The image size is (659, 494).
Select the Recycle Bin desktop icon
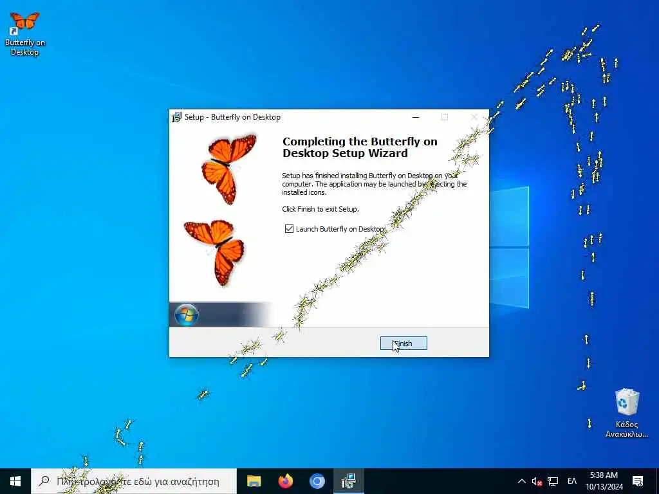coord(626,414)
